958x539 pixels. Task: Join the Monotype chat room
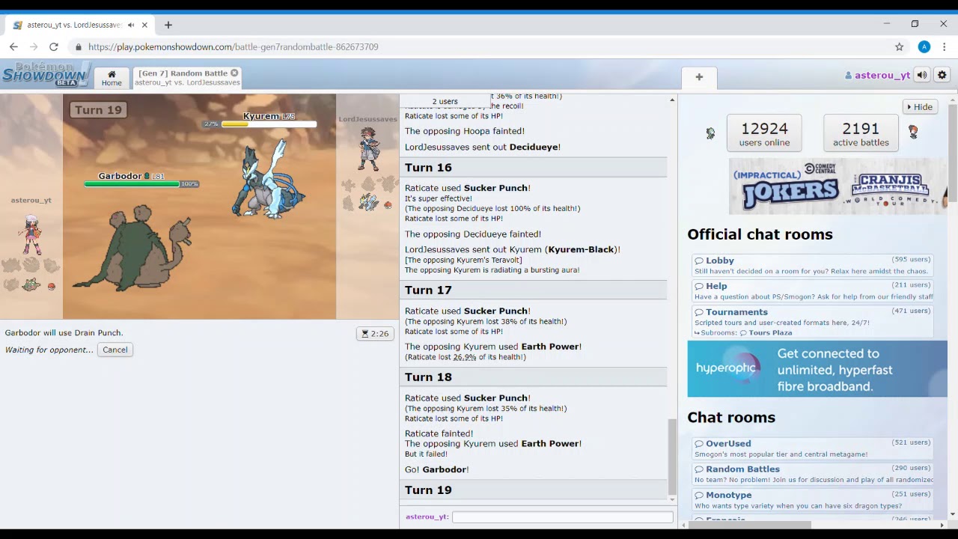coord(812,500)
